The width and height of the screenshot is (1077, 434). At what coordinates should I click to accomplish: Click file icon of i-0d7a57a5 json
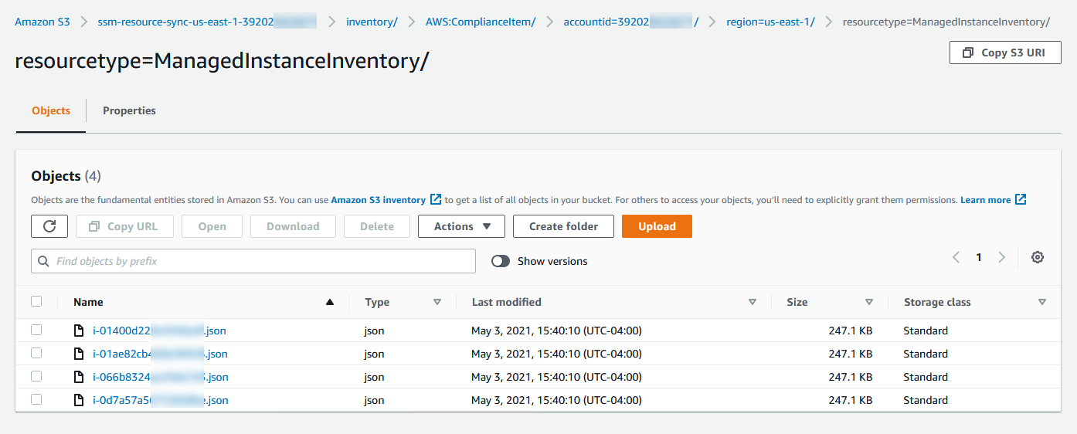pos(78,400)
